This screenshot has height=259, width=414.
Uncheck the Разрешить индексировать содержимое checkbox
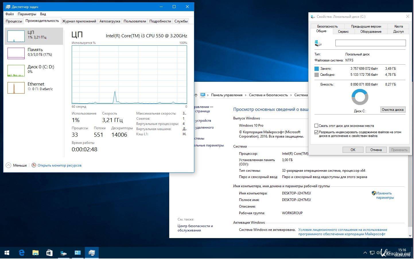tap(316, 132)
